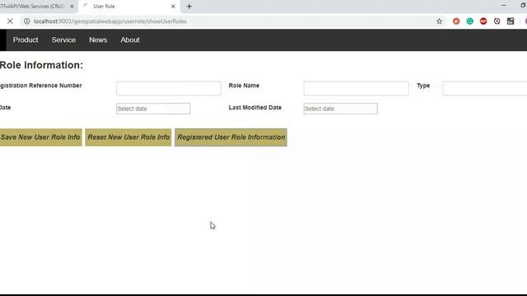Stop page loading with the X button
Viewport: 527px width, 296px height.
[x=10, y=21]
